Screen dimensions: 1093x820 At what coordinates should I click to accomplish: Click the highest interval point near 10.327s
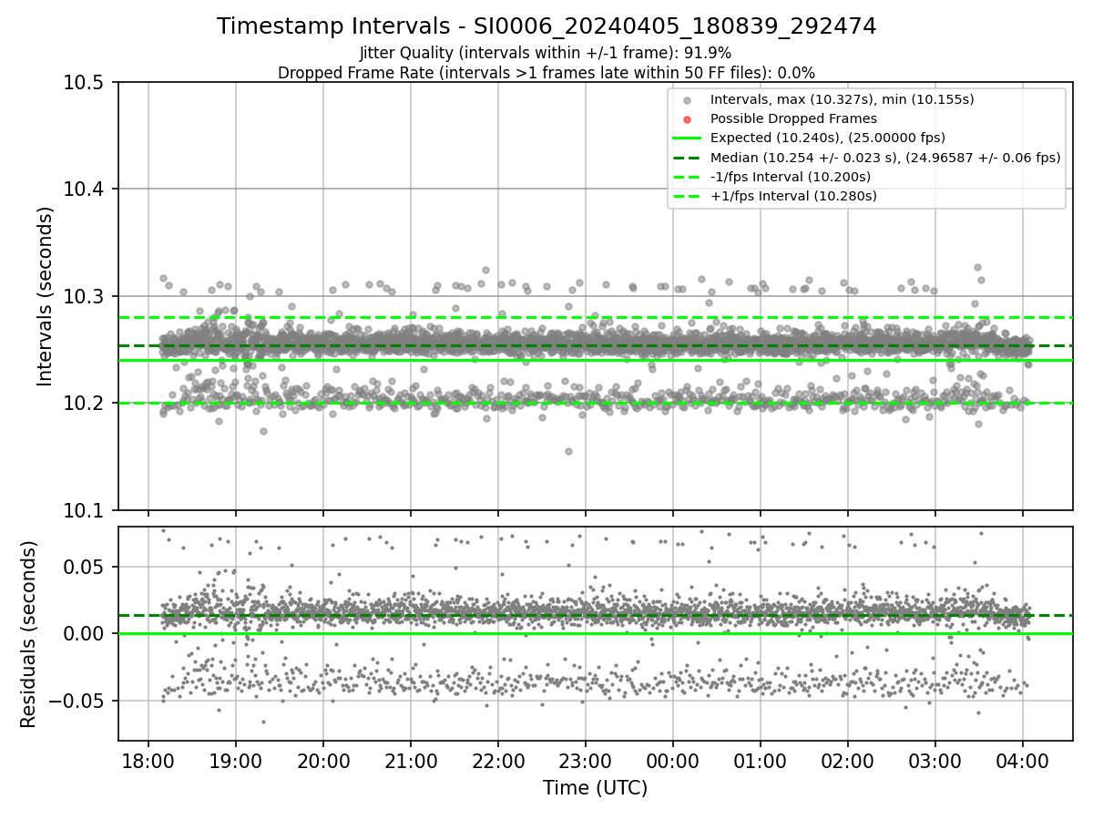(x=977, y=267)
